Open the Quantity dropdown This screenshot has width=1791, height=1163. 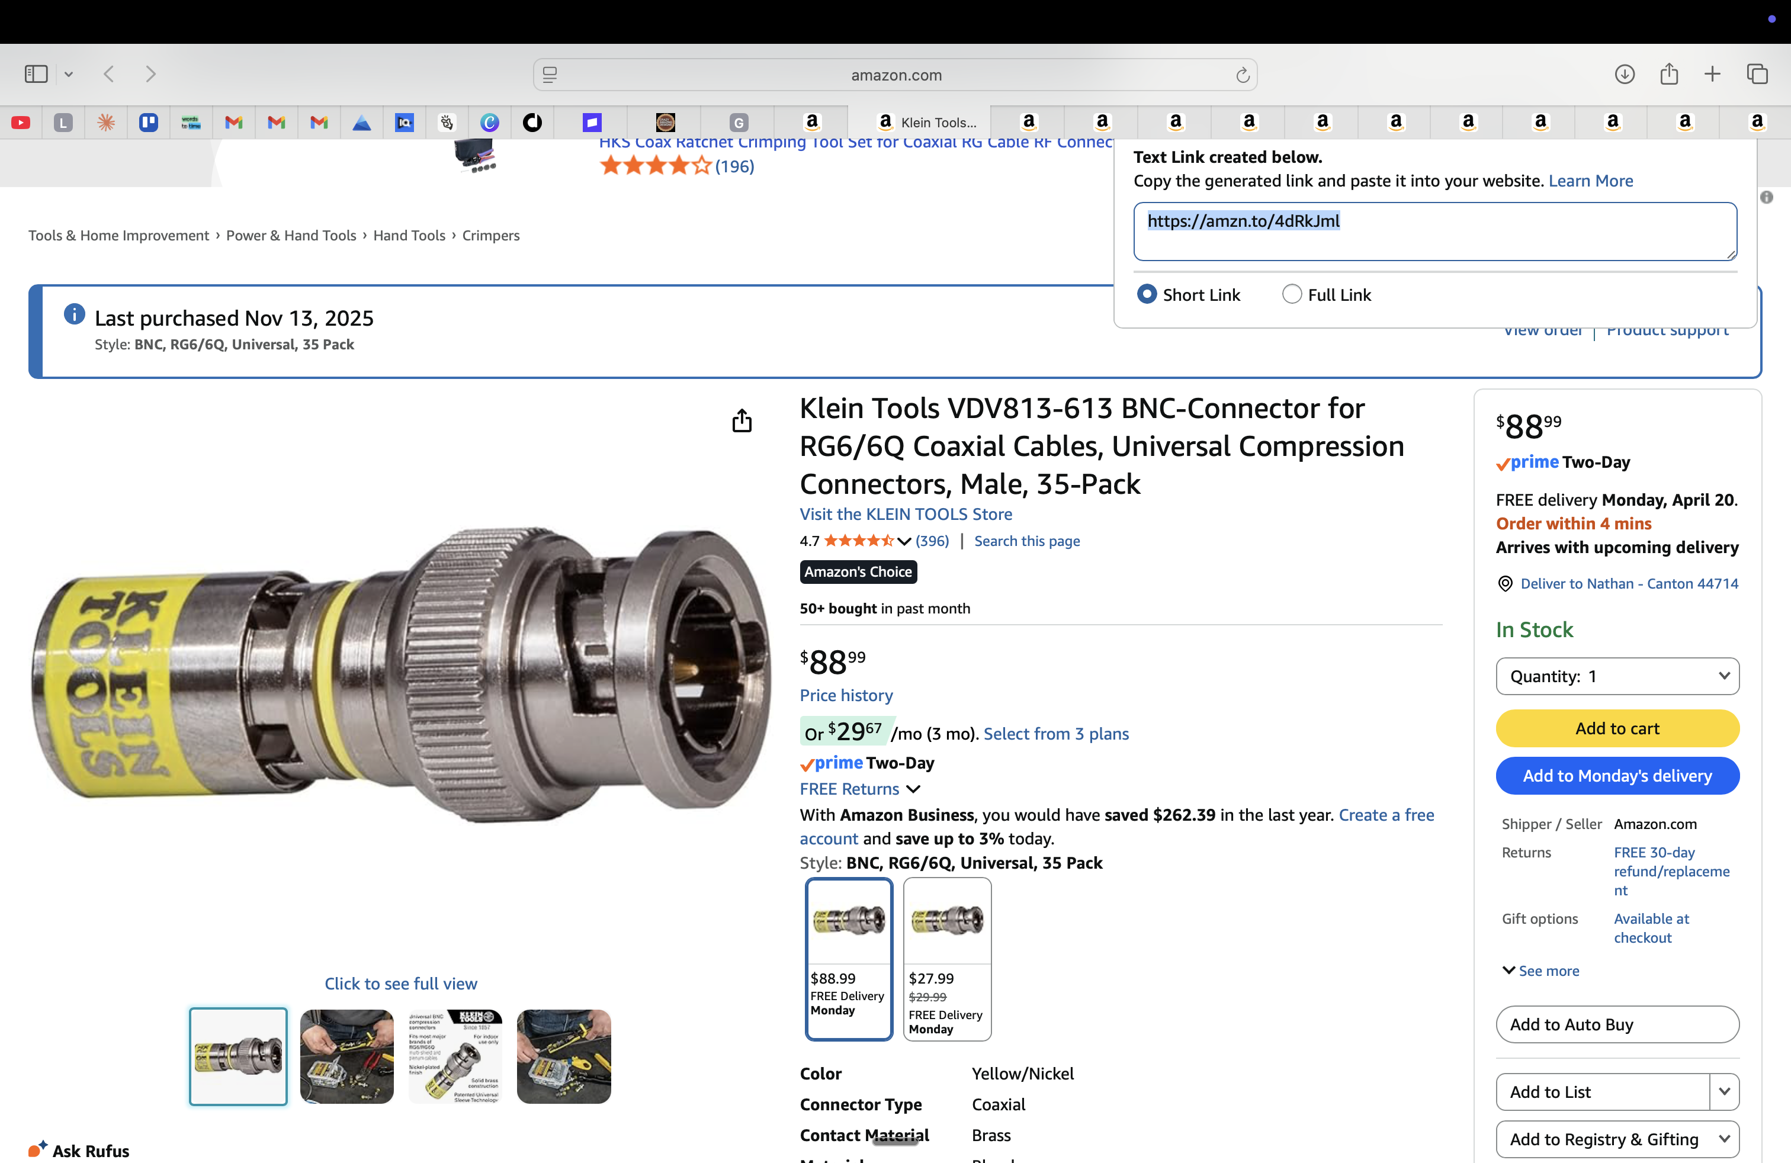click(x=1617, y=676)
